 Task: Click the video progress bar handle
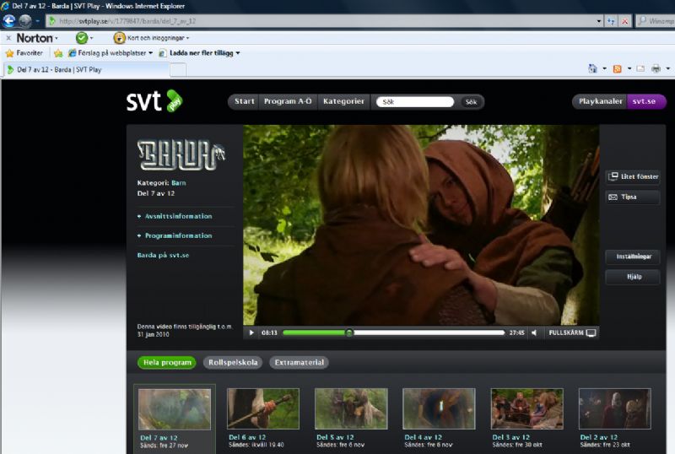pos(349,332)
